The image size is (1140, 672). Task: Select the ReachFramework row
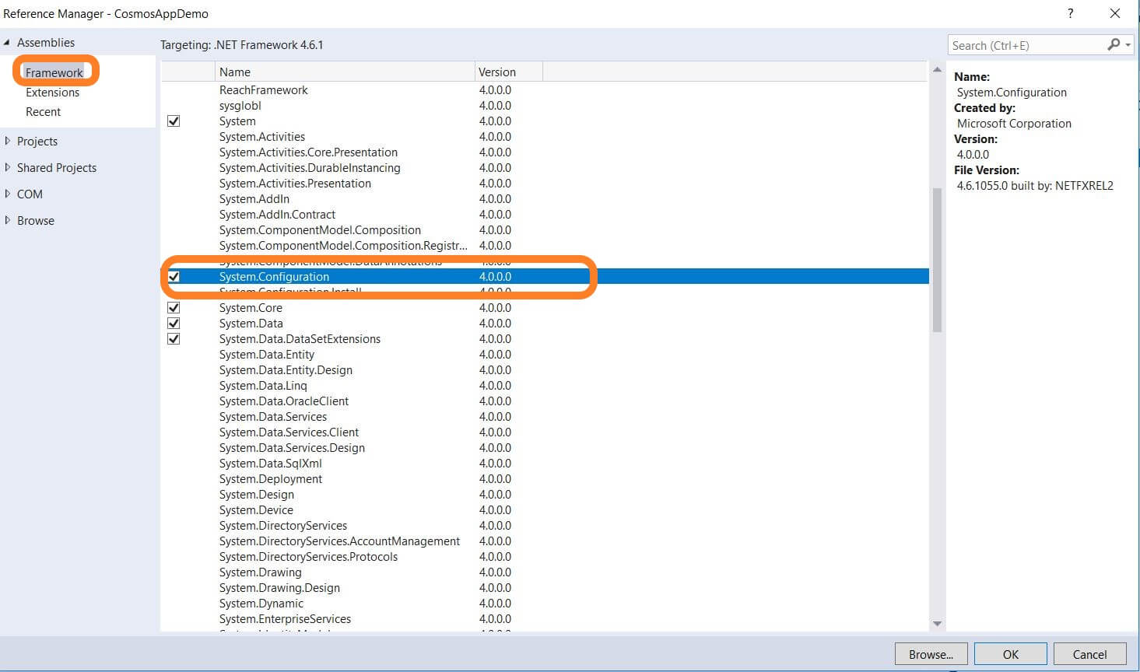[545, 90]
